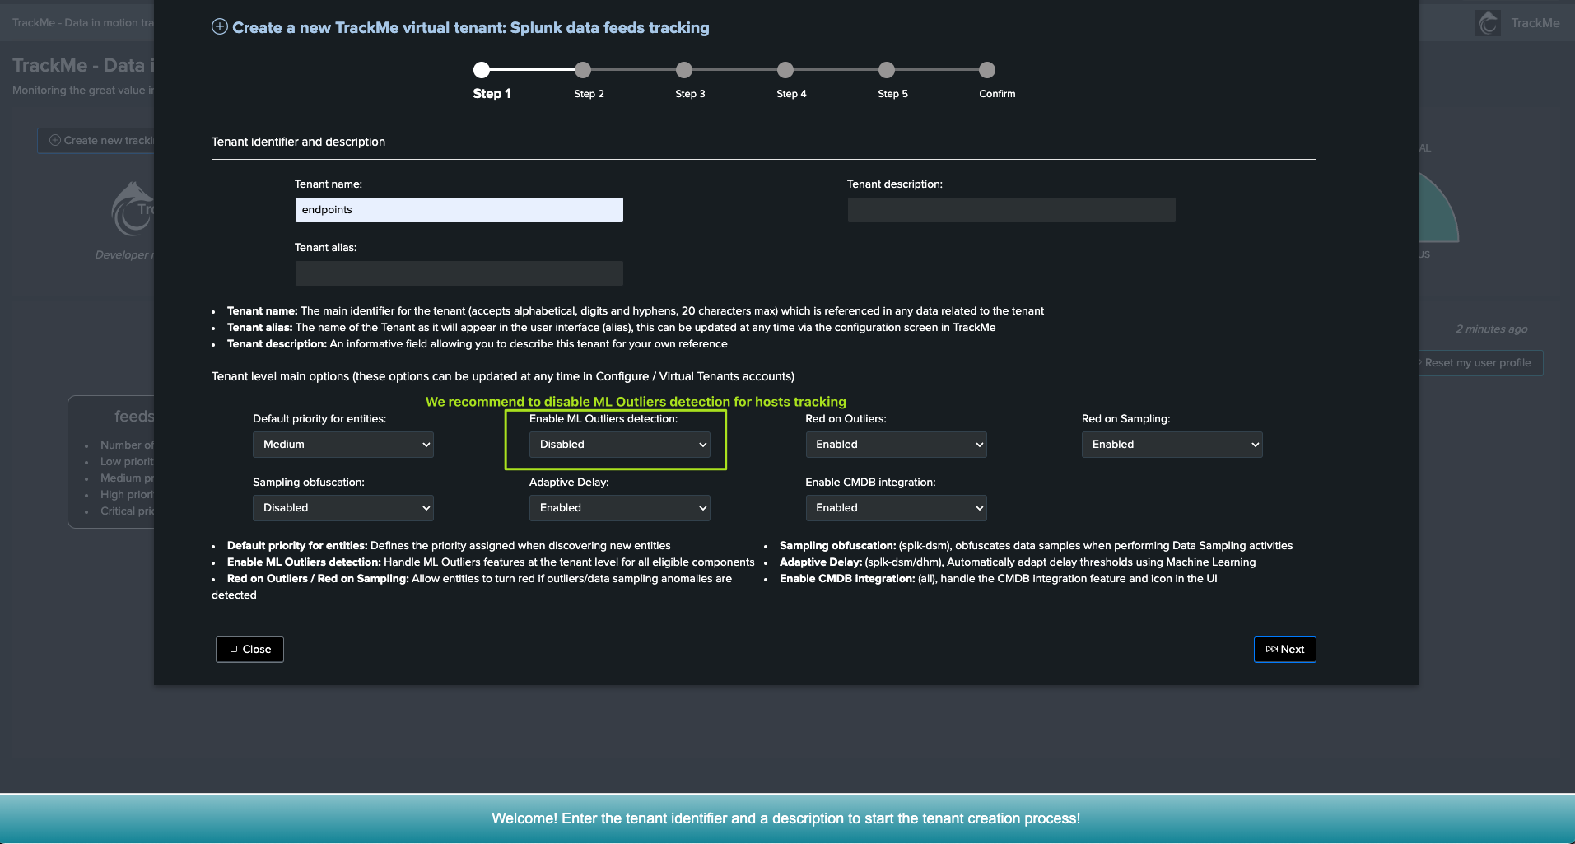Click 'Enable CMDB integration:' help bullet text
The height and width of the screenshot is (844, 1575).
click(999, 579)
